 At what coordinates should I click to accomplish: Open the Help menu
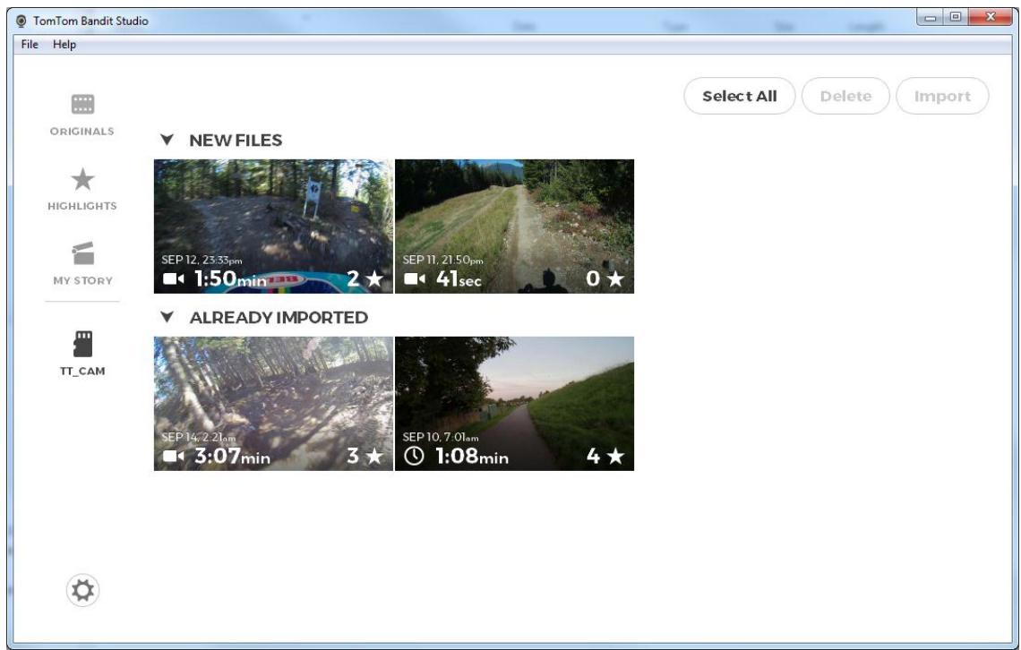(x=64, y=44)
